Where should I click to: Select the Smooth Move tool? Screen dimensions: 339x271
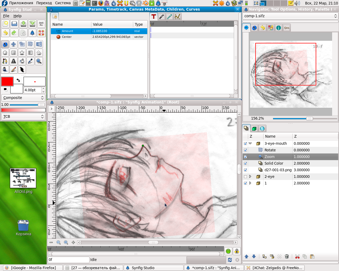(x=14, y=44)
